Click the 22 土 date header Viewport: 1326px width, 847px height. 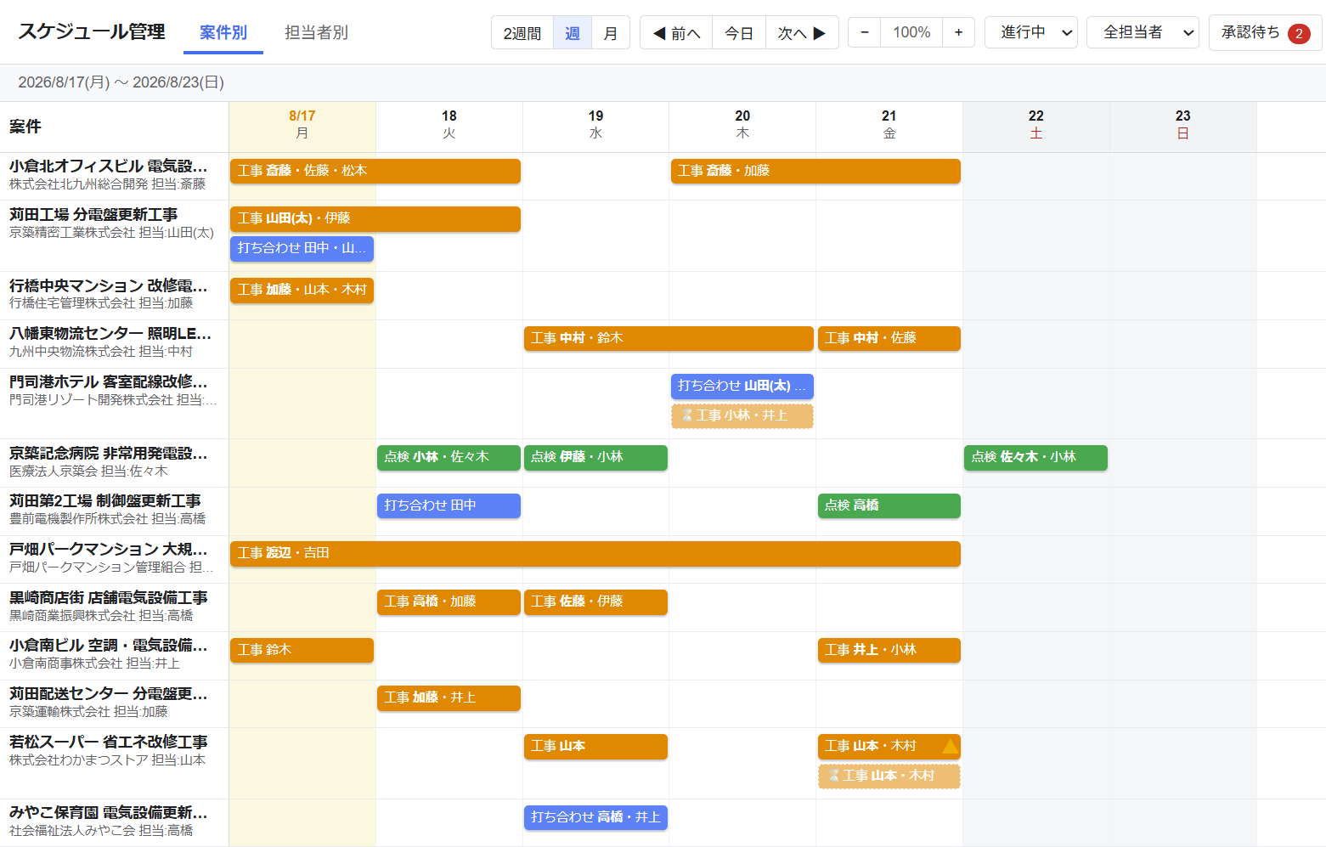[1036, 125]
